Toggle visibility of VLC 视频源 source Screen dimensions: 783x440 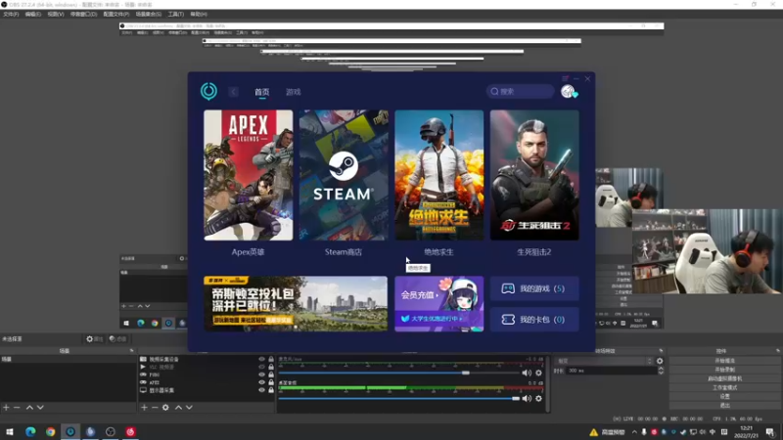(261, 367)
